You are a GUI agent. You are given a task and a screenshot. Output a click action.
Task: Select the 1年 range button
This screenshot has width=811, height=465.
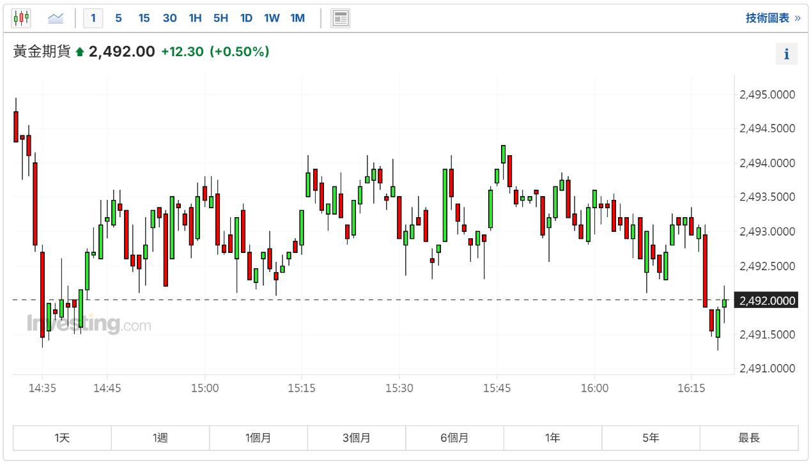coord(552,438)
